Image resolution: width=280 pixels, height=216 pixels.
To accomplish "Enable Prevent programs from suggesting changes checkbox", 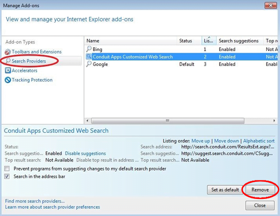I will (7, 168).
